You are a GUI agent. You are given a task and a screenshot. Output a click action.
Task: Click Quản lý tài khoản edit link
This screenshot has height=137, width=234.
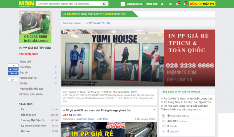pos(31,94)
